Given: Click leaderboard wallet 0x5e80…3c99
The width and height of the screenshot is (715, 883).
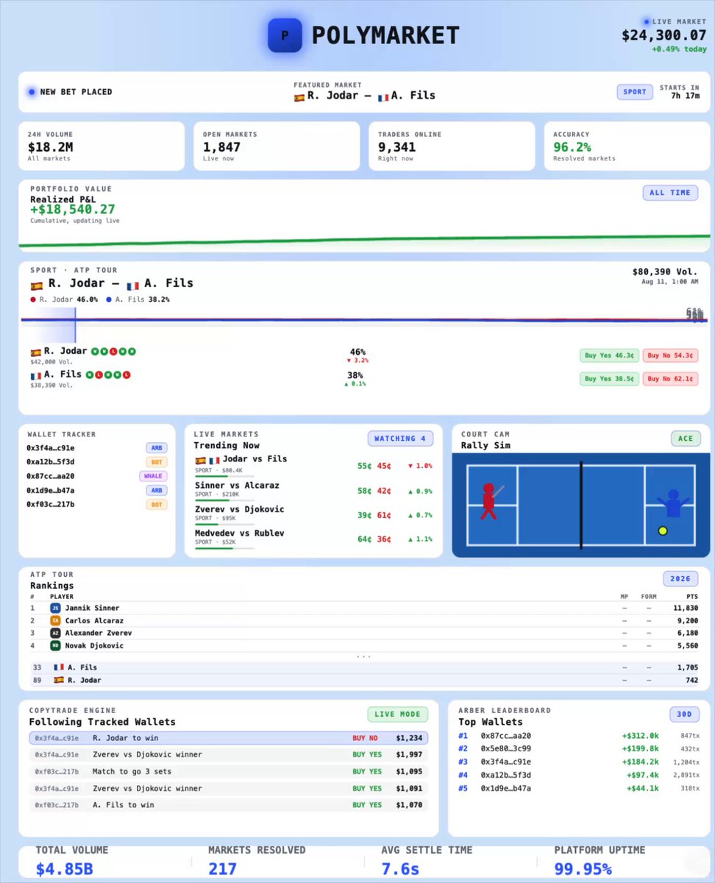Looking at the screenshot, I should click(506, 749).
